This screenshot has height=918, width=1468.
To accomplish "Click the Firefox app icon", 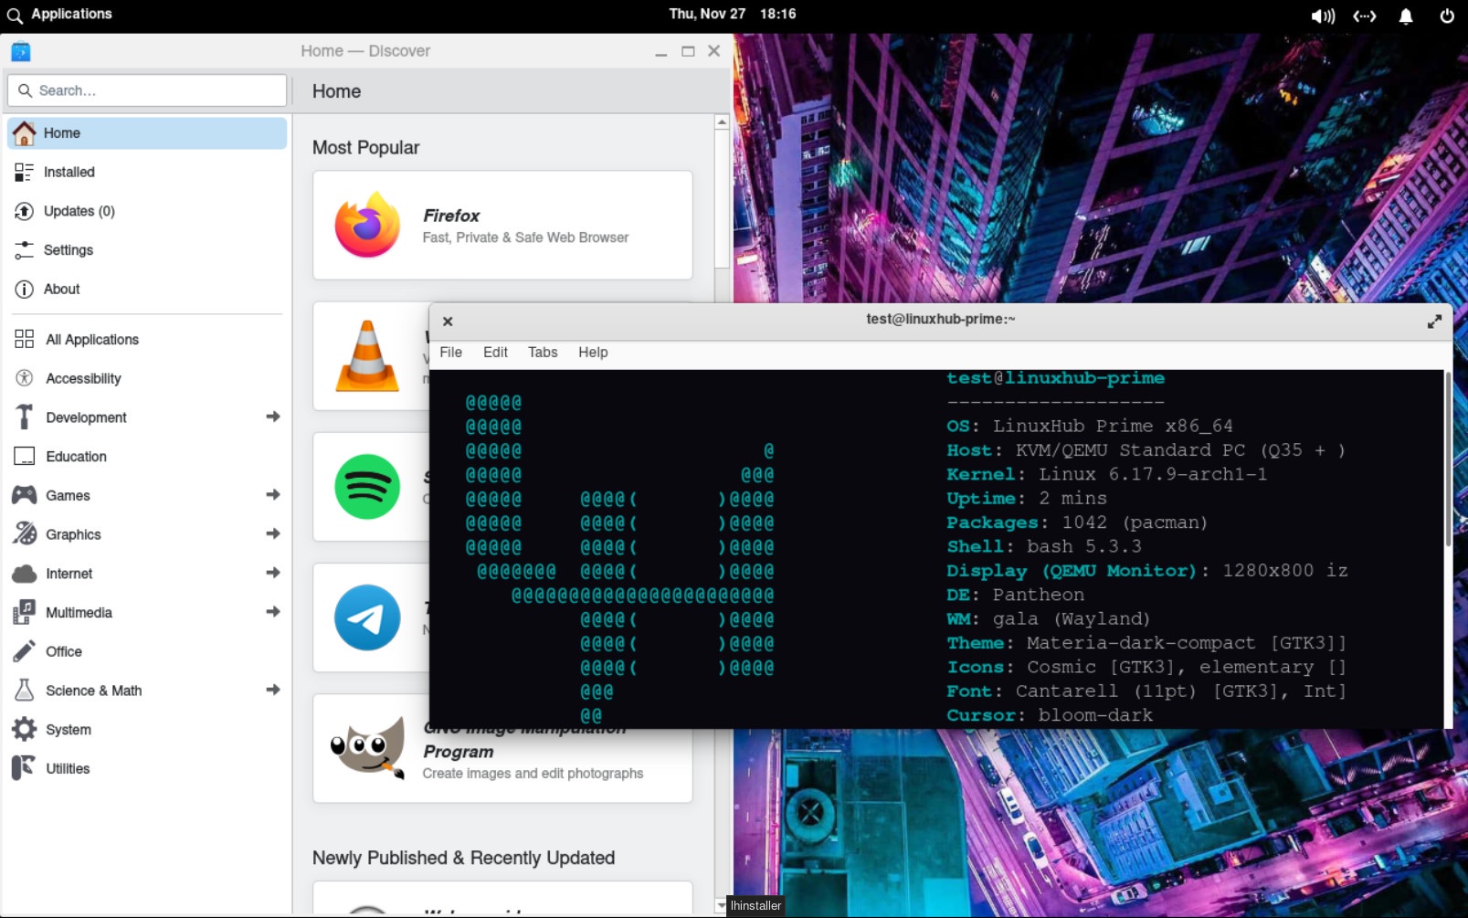I will point(367,226).
